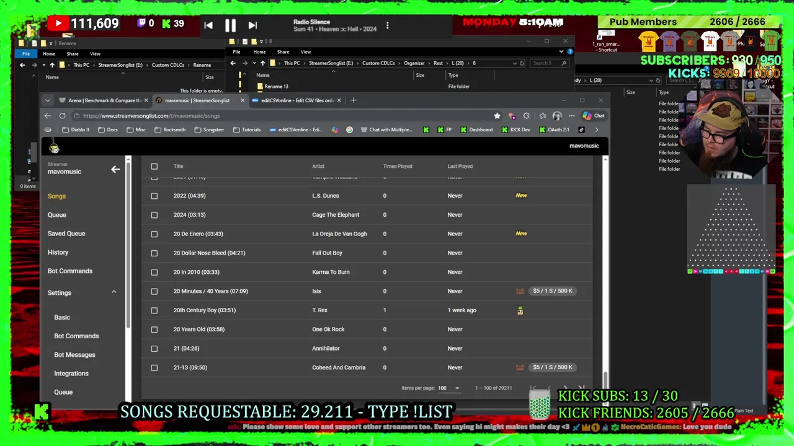Click up arrow in folder 8 explorer window
Image resolution: width=794 pixels, height=446 pixels.
coord(262,63)
